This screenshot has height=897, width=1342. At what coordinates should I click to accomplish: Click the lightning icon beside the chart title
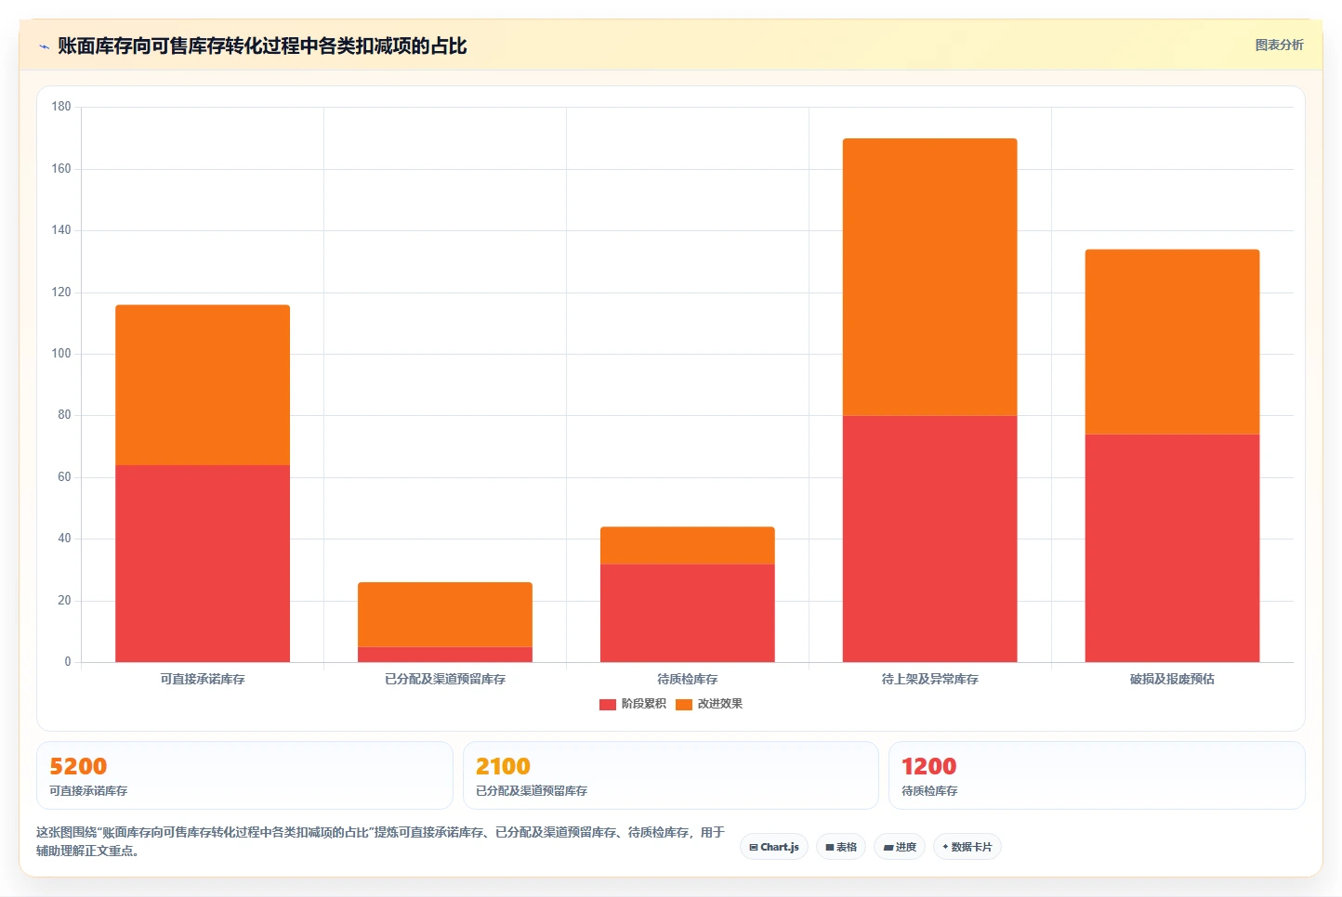(44, 46)
